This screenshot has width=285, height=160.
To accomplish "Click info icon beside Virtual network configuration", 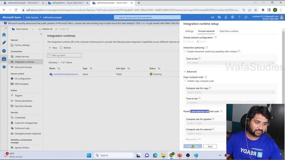I will [216, 37].
